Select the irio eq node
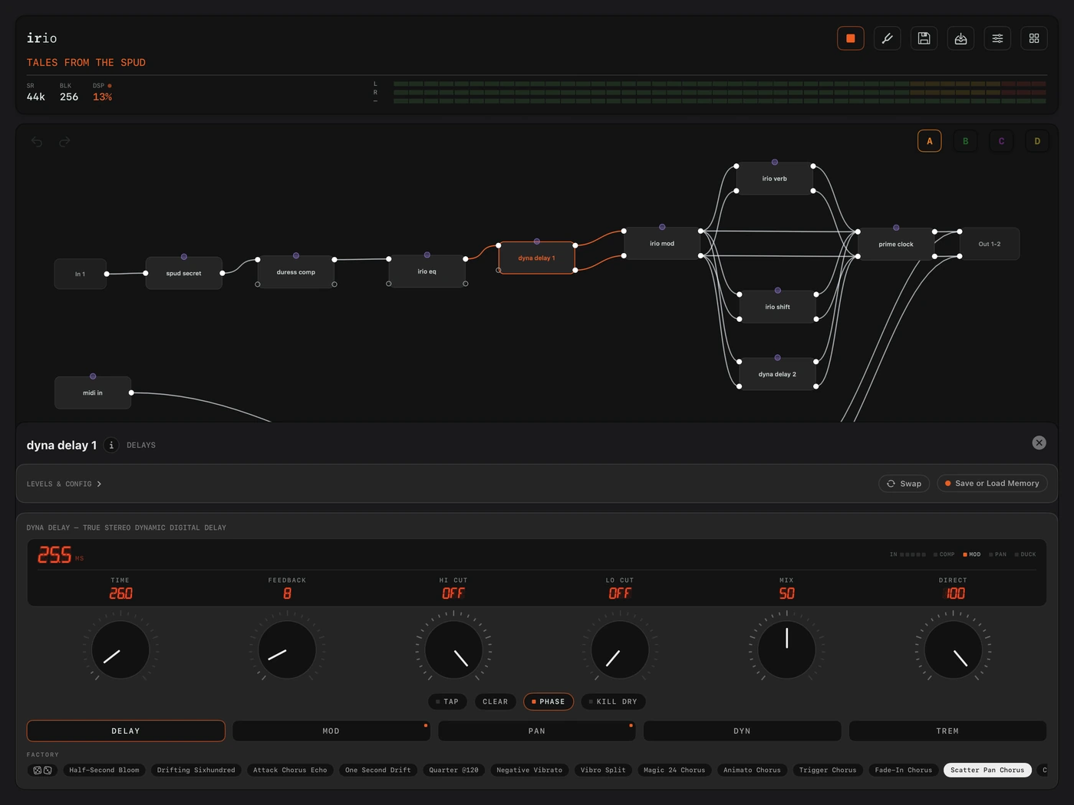The width and height of the screenshot is (1074, 805). coord(427,271)
